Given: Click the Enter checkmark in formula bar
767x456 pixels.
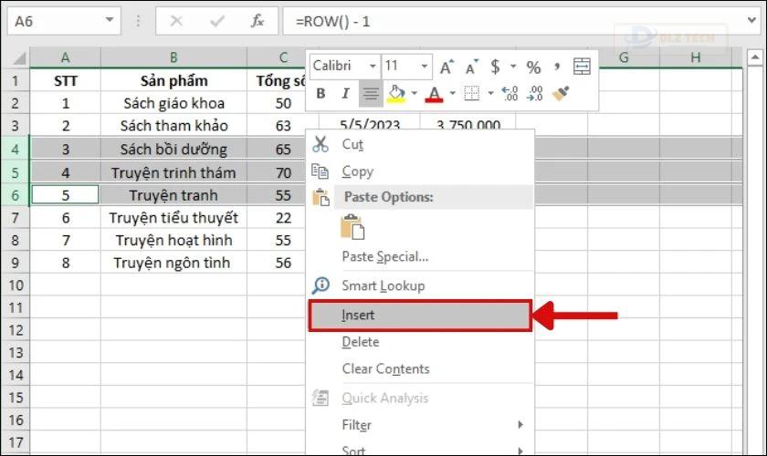Looking at the screenshot, I should click(216, 21).
